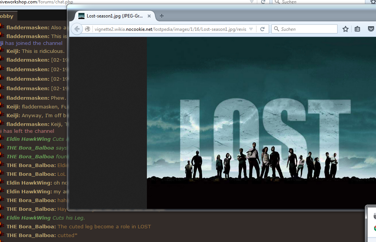Open site identity globe icon
Image resolution: width=376 pixels, height=242 pixels.
[x=88, y=29]
